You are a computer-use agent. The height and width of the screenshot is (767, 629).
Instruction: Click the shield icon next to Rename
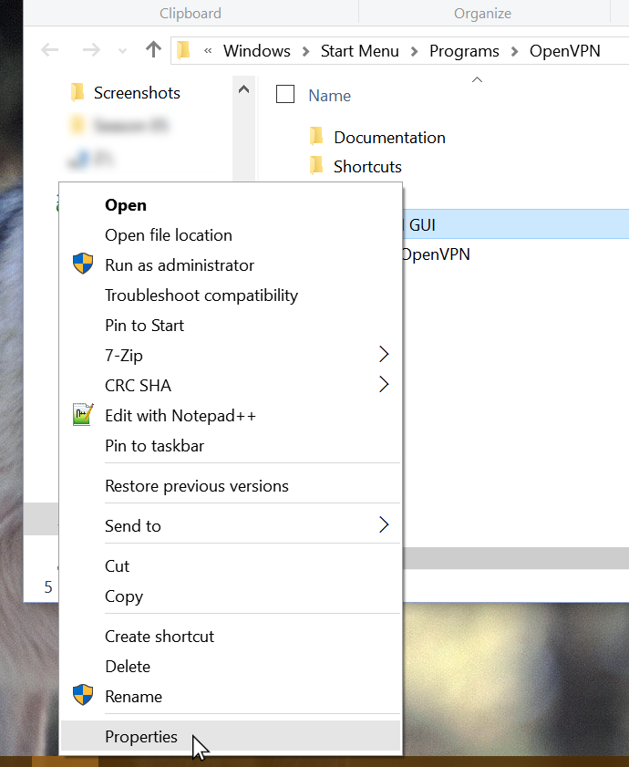83,696
